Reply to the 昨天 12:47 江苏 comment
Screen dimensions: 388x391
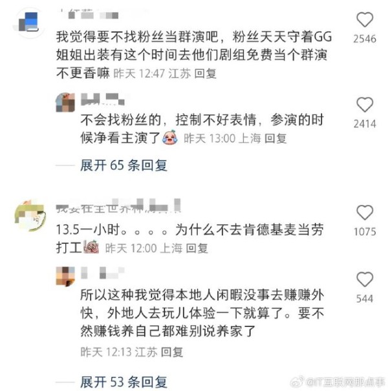205,74
